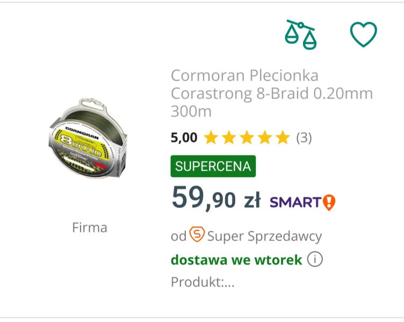Click the green SUPERCENA badge
404x322 pixels.
click(x=213, y=166)
